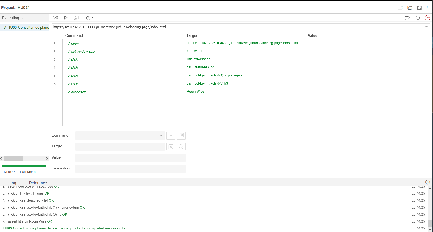Toggle the enable/disable command button
The width and height of the screenshot is (433, 232).
tap(171, 136)
